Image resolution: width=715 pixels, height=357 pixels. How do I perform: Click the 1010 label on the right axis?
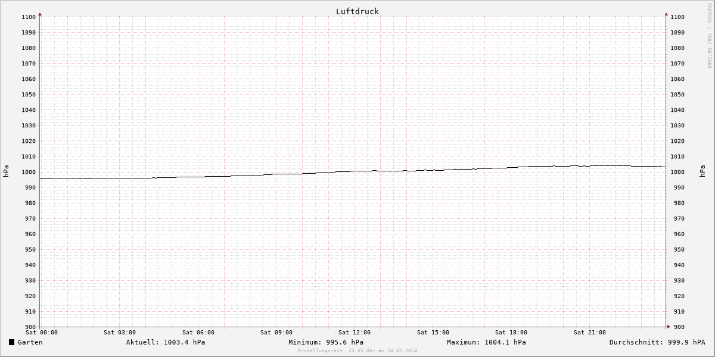[x=677, y=156]
